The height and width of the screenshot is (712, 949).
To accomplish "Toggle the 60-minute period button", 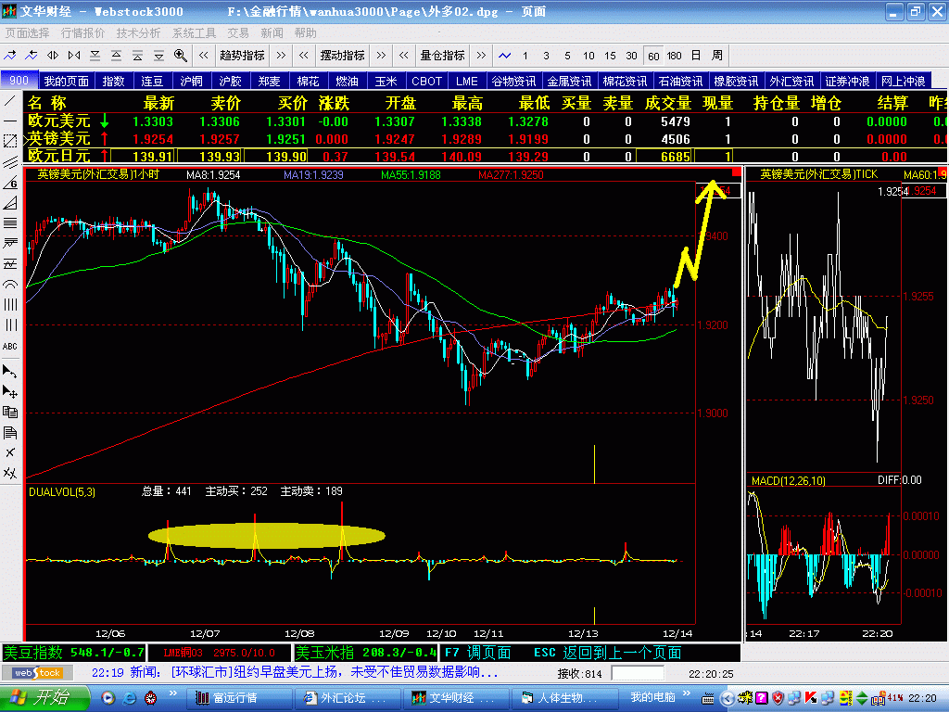I will click(x=653, y=55).
